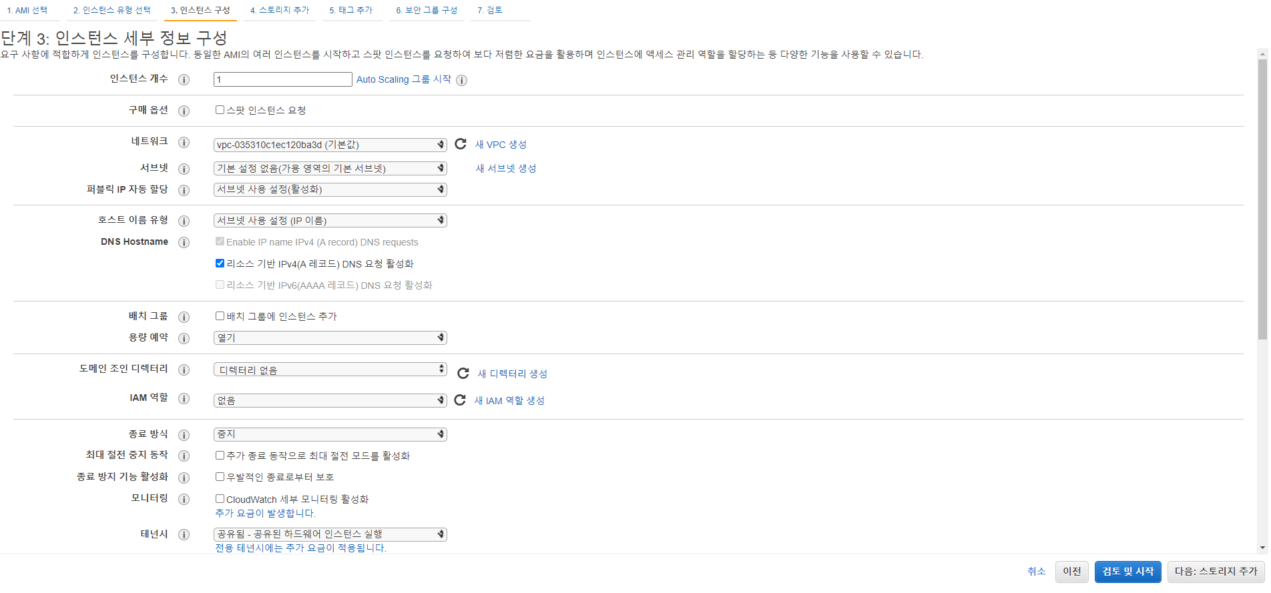
Task: Select the 3. 인스턴스 구성 tab
Action: (x=200, y=11)
